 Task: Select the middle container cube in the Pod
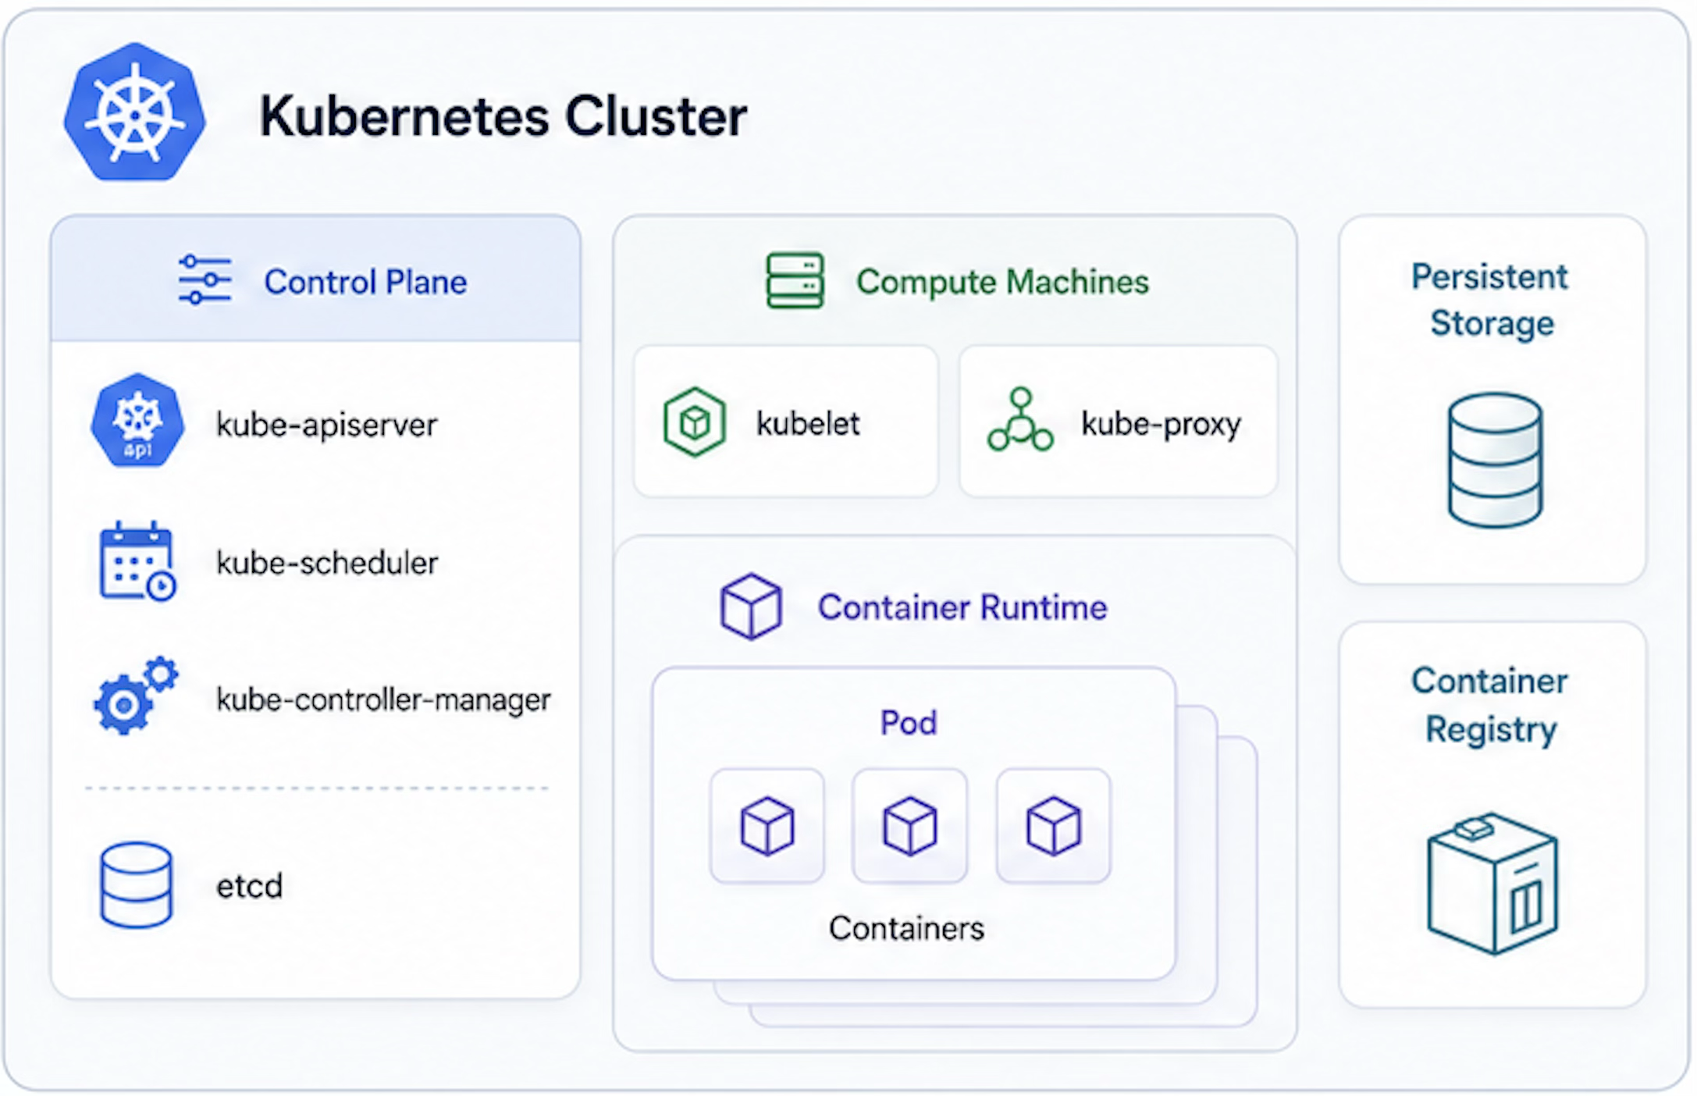point(909,826)
